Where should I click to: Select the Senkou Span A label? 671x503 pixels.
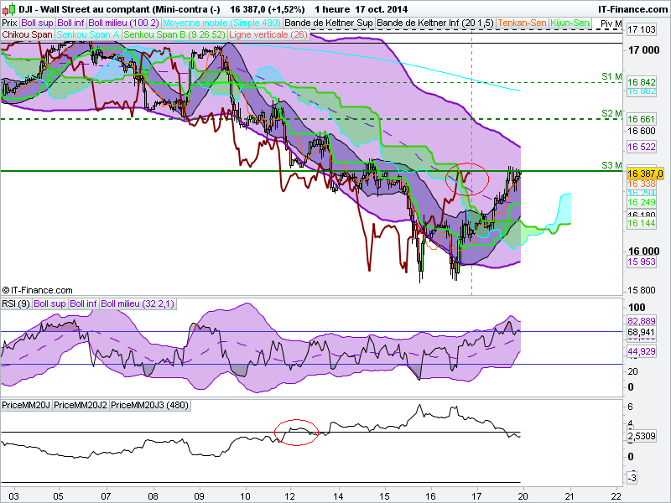pos(88,34)
